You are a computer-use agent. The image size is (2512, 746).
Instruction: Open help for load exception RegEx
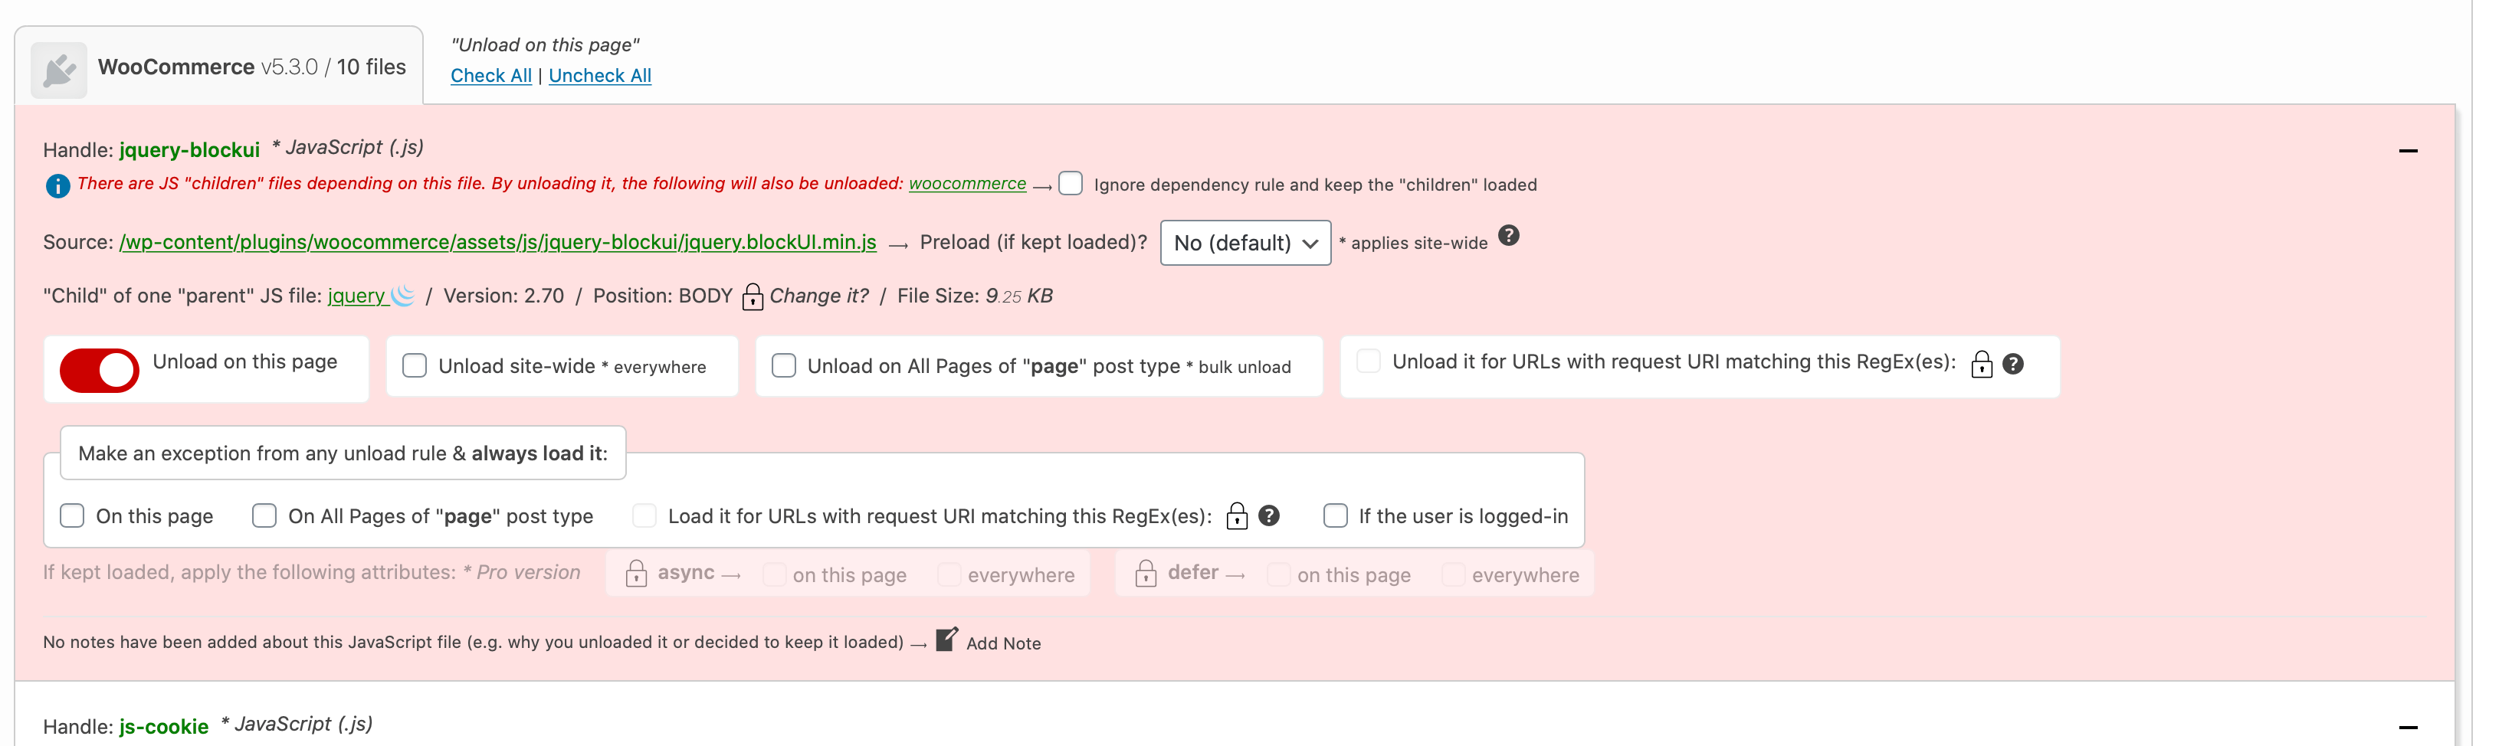(1269, 516)
